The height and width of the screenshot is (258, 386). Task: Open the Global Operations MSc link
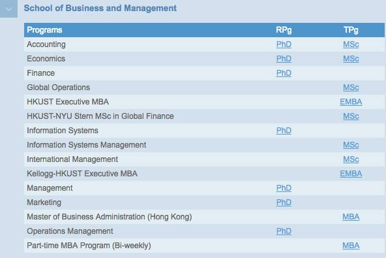351,88
